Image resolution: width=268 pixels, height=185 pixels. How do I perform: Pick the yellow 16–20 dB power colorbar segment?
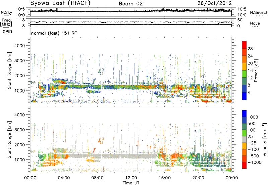coord(244,66)
